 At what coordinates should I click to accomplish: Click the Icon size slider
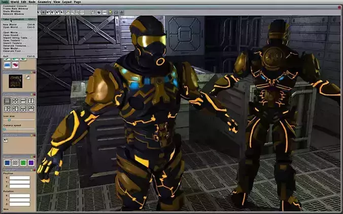pyautogui.click(x=19, y=120)
